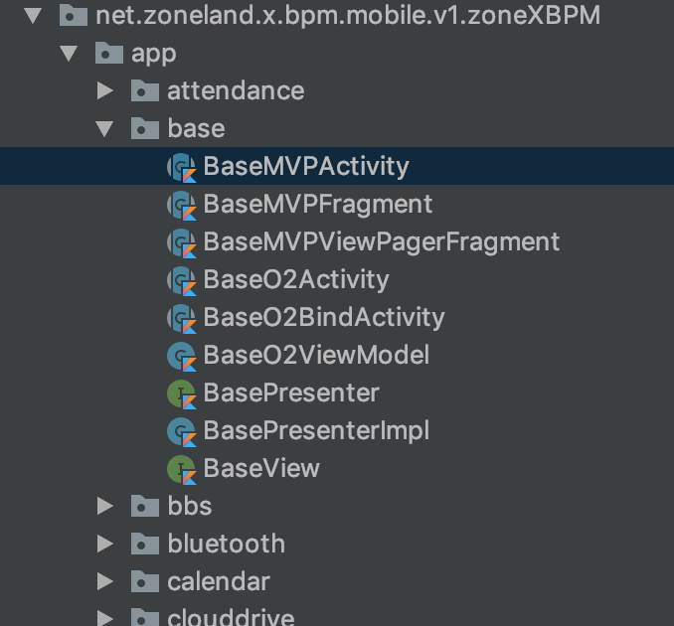The height and width of the screenshot is (626, 674).
Task: Collapse the base package arrow
Action: coord(104,129)
